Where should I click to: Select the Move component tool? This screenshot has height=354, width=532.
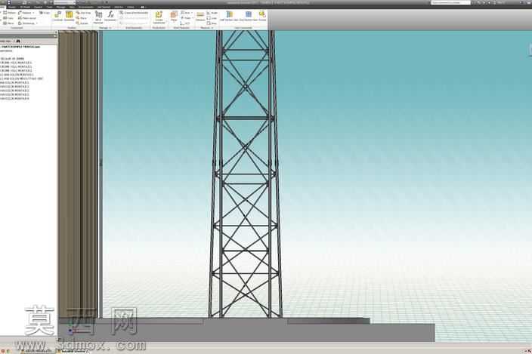click(x=82, y=18)
